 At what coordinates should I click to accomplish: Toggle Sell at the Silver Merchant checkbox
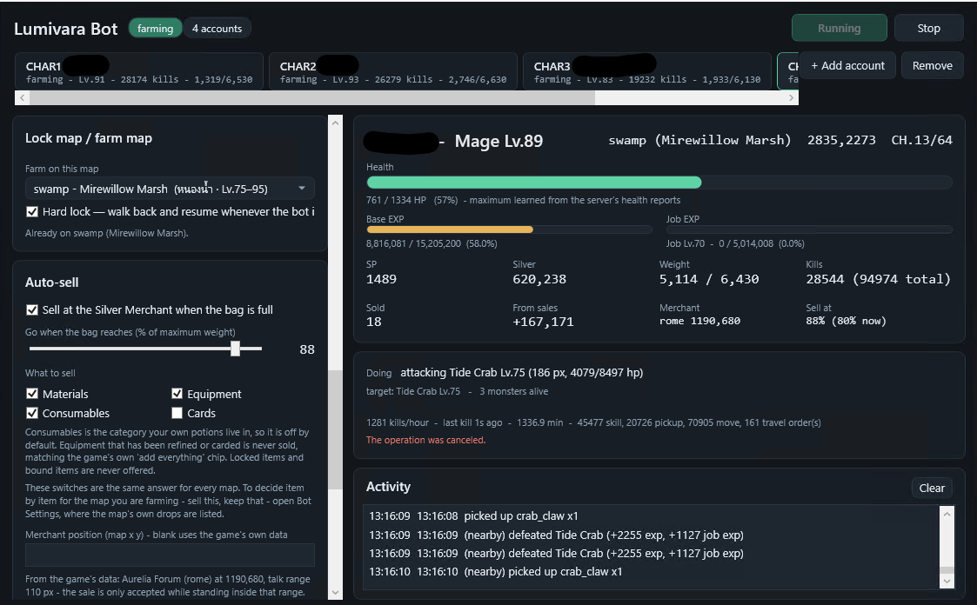click(32, 309)
